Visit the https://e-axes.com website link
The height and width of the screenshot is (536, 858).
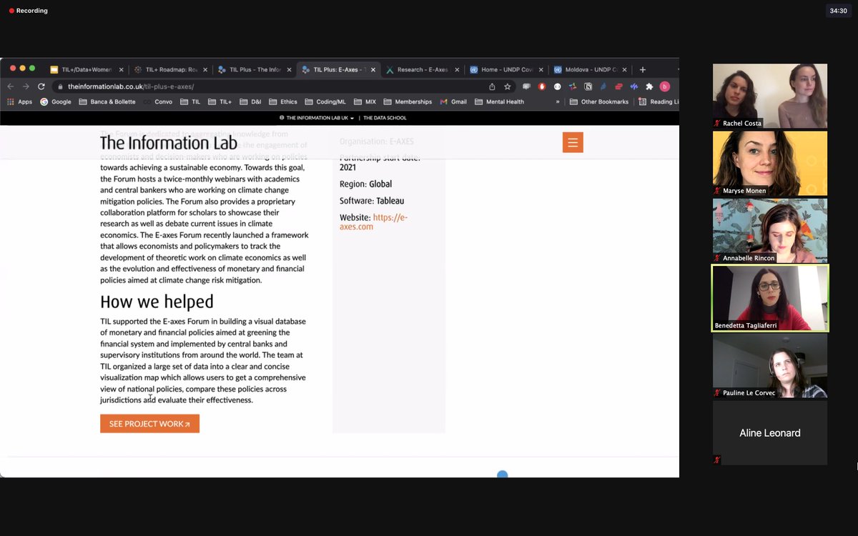[373, 222]
